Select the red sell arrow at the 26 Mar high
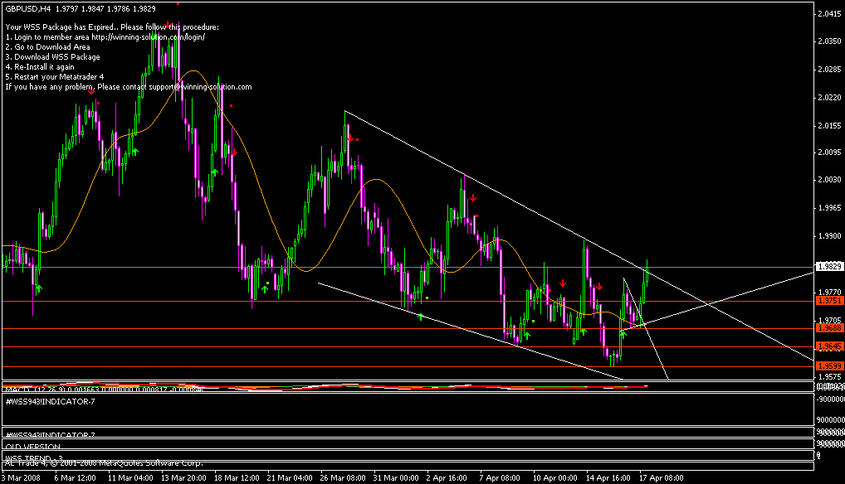 350,137
